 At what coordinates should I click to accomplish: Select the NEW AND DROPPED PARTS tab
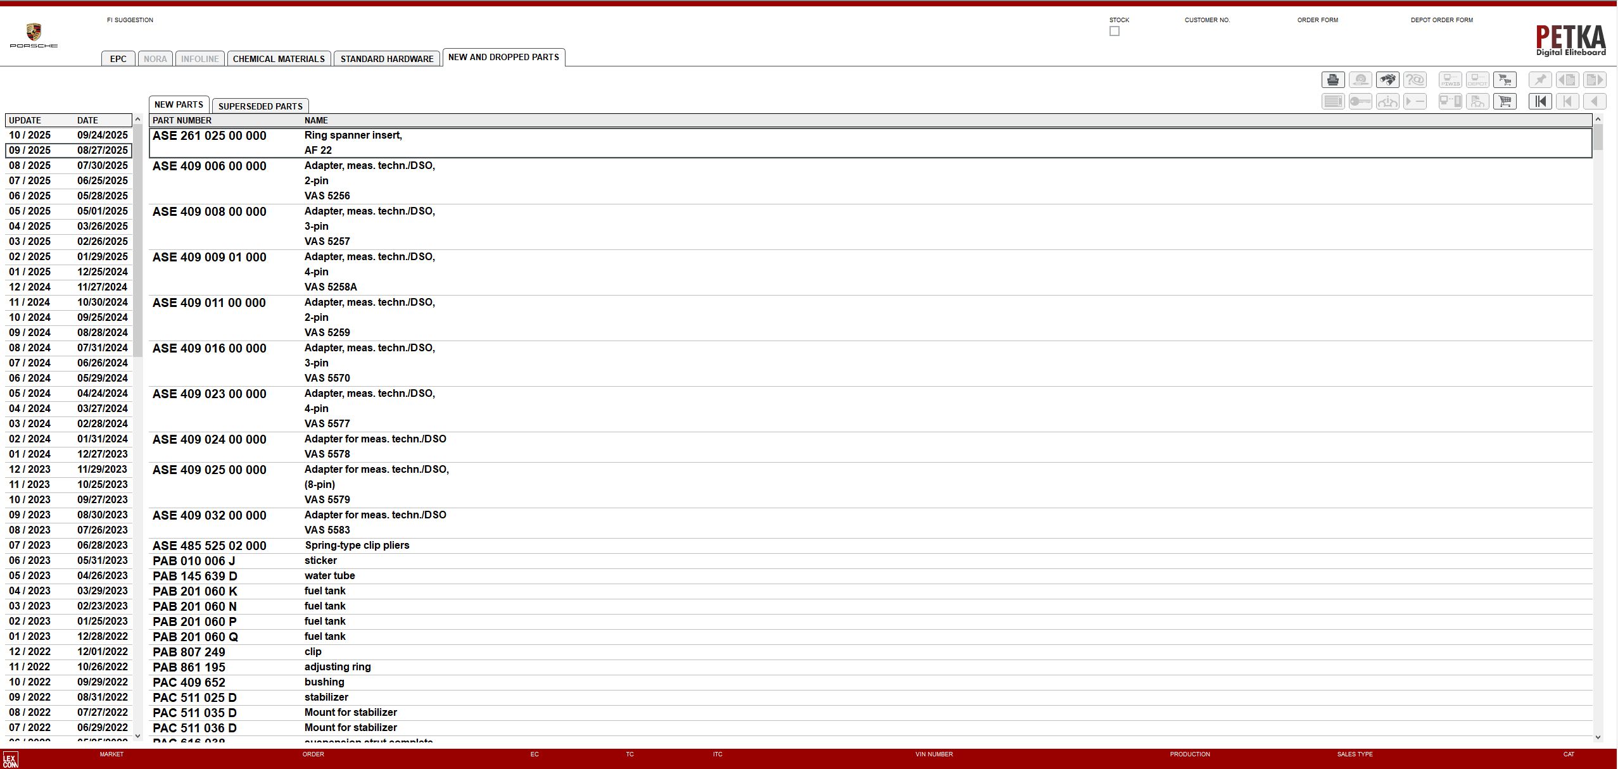coord(503,57)
